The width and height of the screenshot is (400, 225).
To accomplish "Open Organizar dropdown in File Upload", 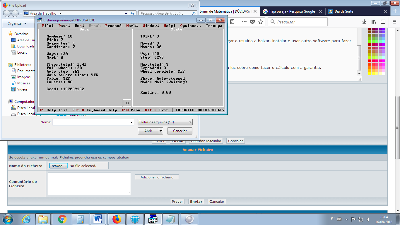I will [x=17, y=23].
